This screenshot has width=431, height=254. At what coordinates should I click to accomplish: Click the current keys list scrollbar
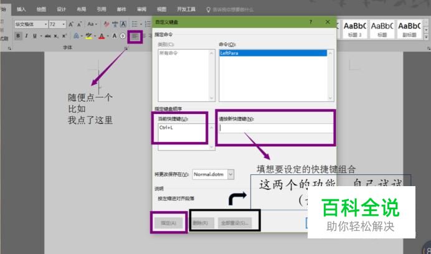pos(212,137)
